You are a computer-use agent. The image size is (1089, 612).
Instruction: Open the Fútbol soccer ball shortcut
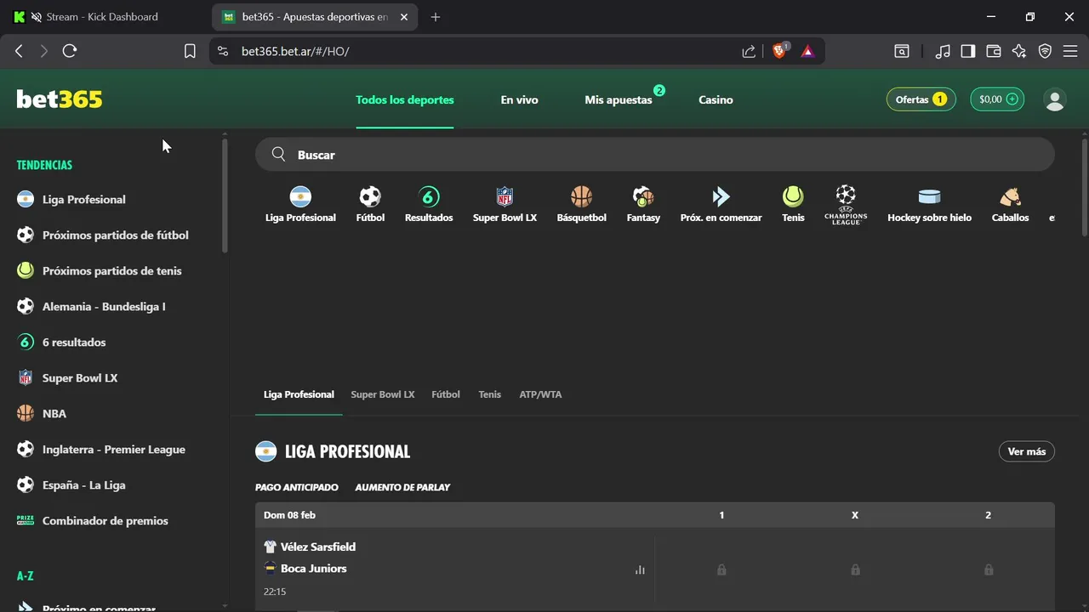pos(370,197)
